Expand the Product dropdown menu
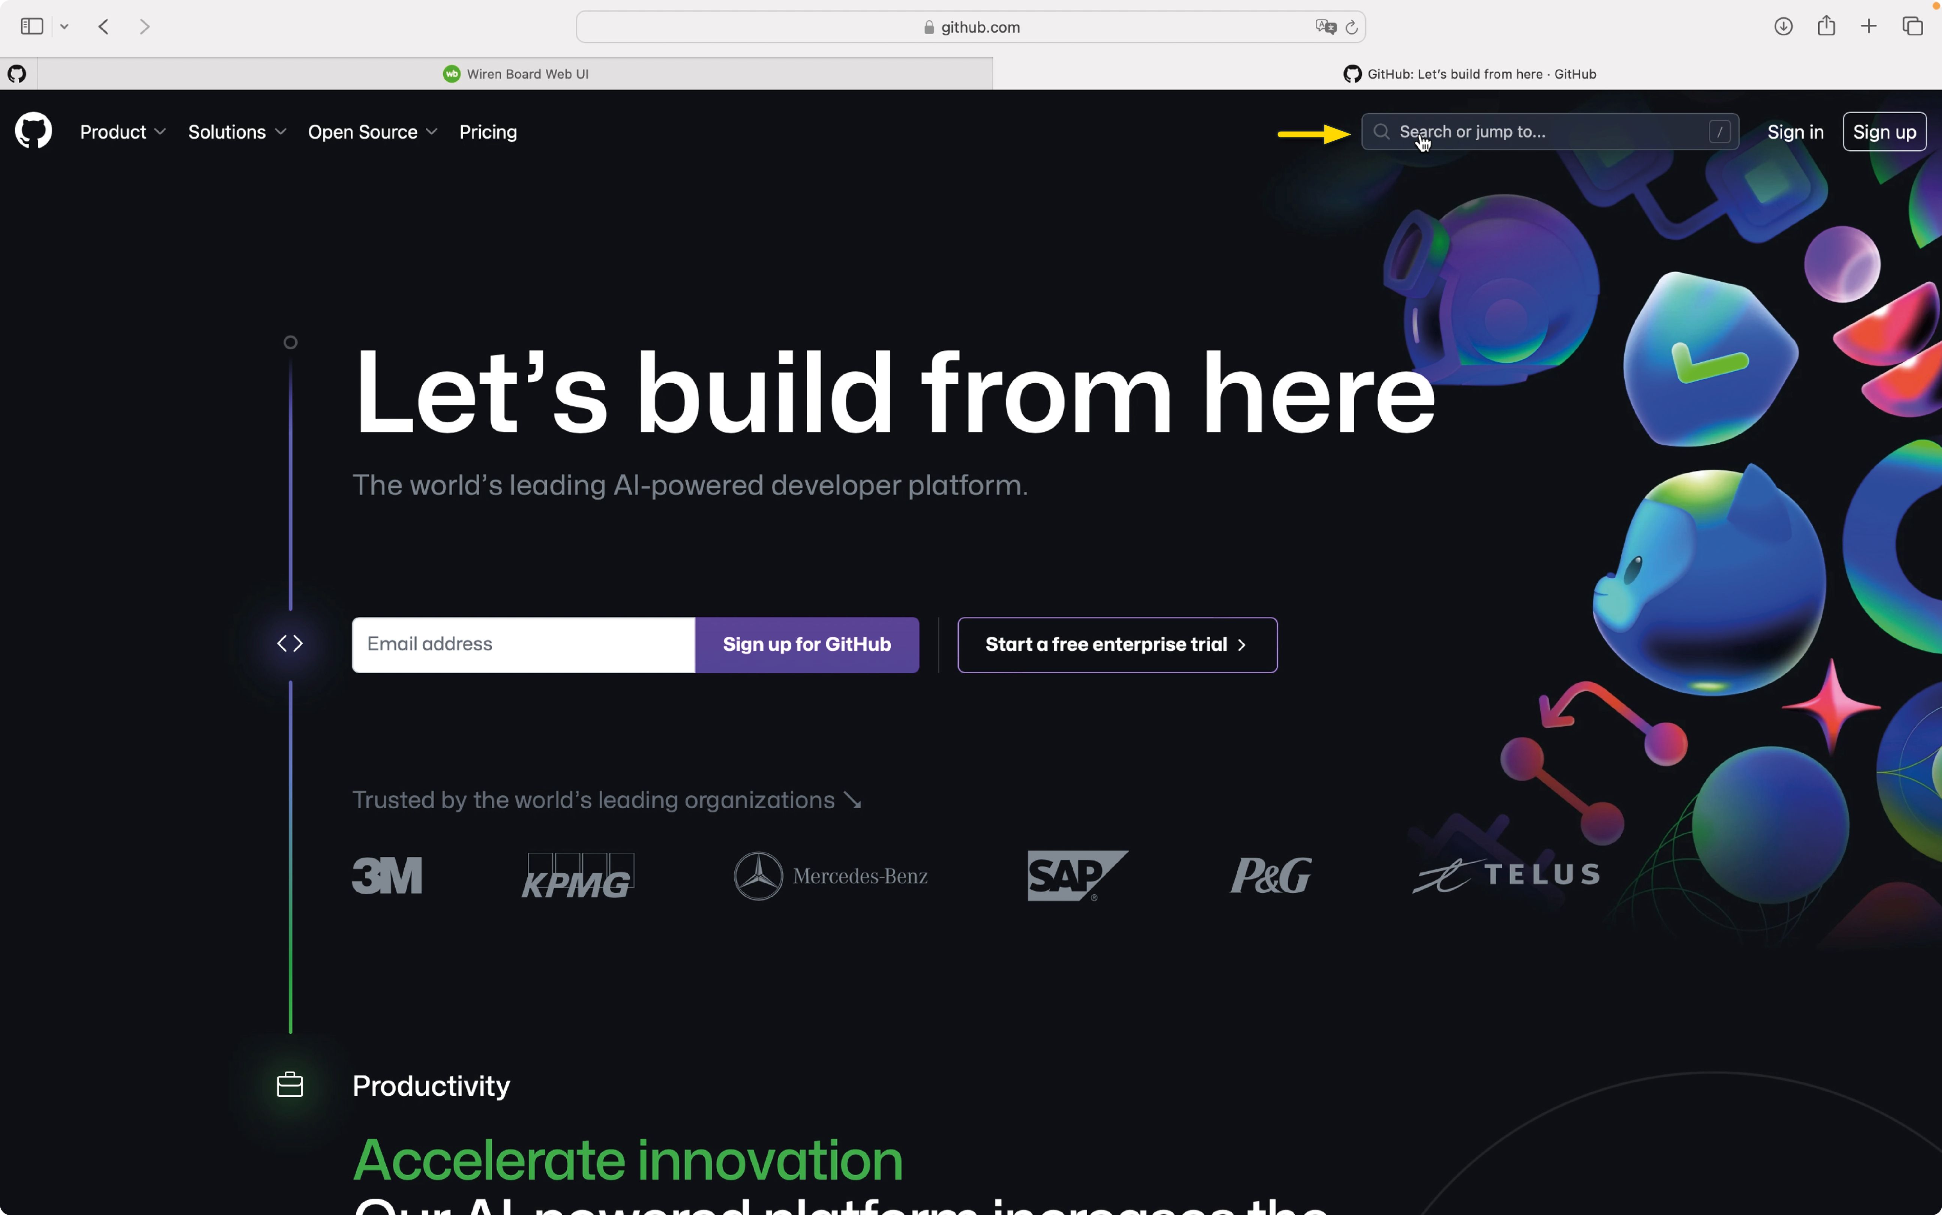Screen dimensions: 1942x1215 point(123,132)
